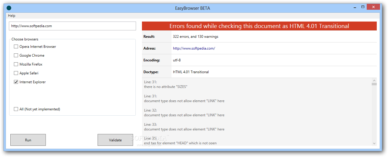Uncheck the Internet Explorer checkbox
Image resolution: width=388 pixels, height=157 pixels.
[16, 82]
